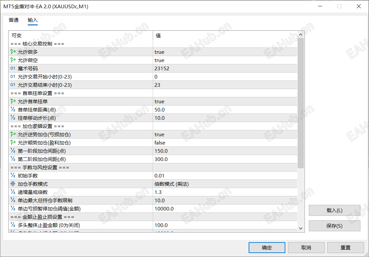Click the double-type icon beside 单边亏损暂停加仓阈值

[13, 209]
